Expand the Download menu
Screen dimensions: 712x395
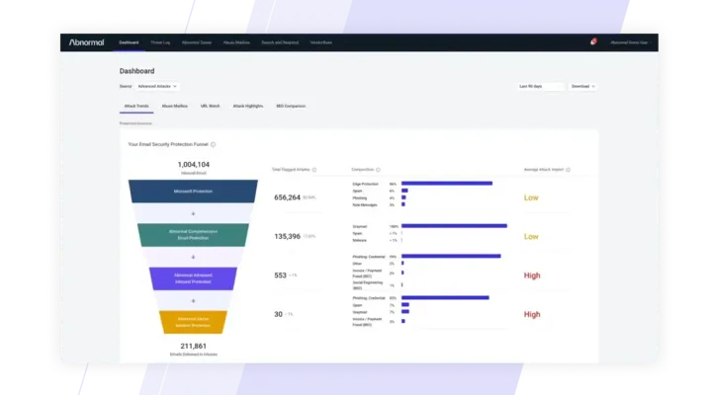583,86
